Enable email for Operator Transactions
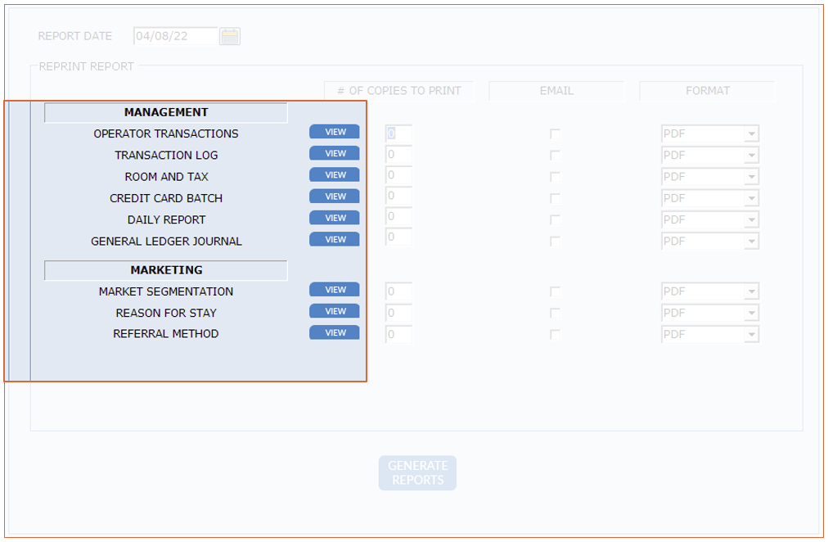828x542 pixels. click(x=555, y=133)
